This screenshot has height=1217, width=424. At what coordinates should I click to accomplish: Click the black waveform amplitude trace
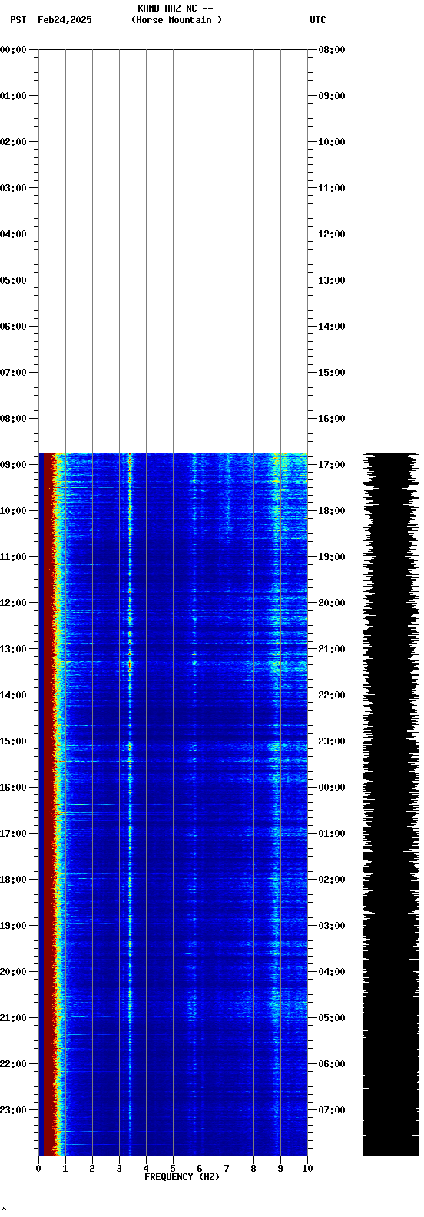pyautogui.click(x=390, y=804)
